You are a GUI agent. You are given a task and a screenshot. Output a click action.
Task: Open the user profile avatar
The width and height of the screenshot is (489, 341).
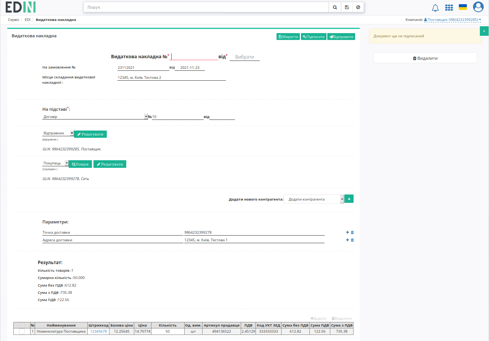tap(478, 7)
